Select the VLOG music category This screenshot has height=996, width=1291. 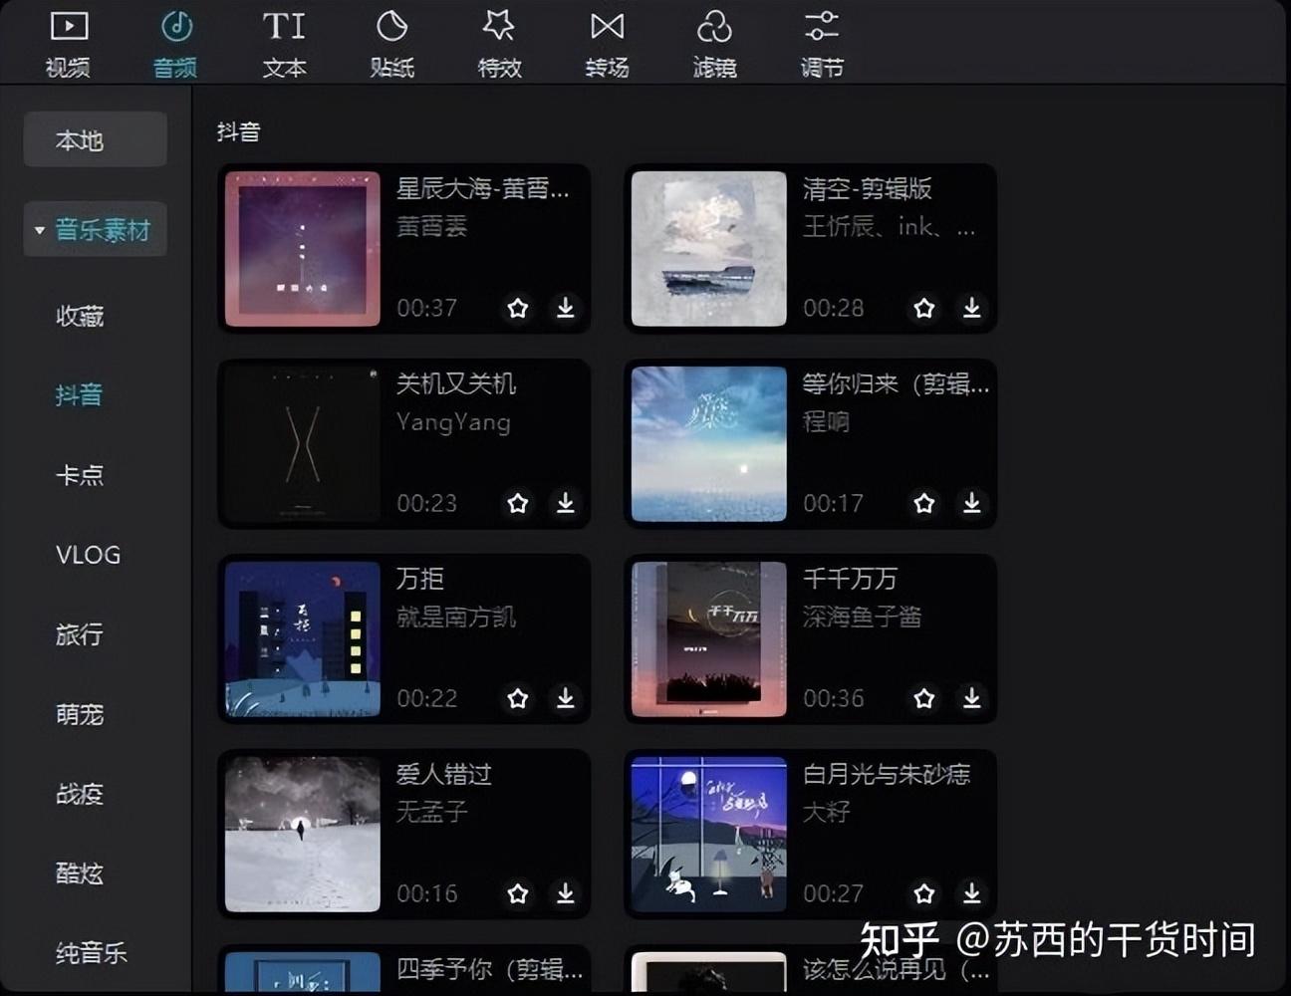coord(88,555)
